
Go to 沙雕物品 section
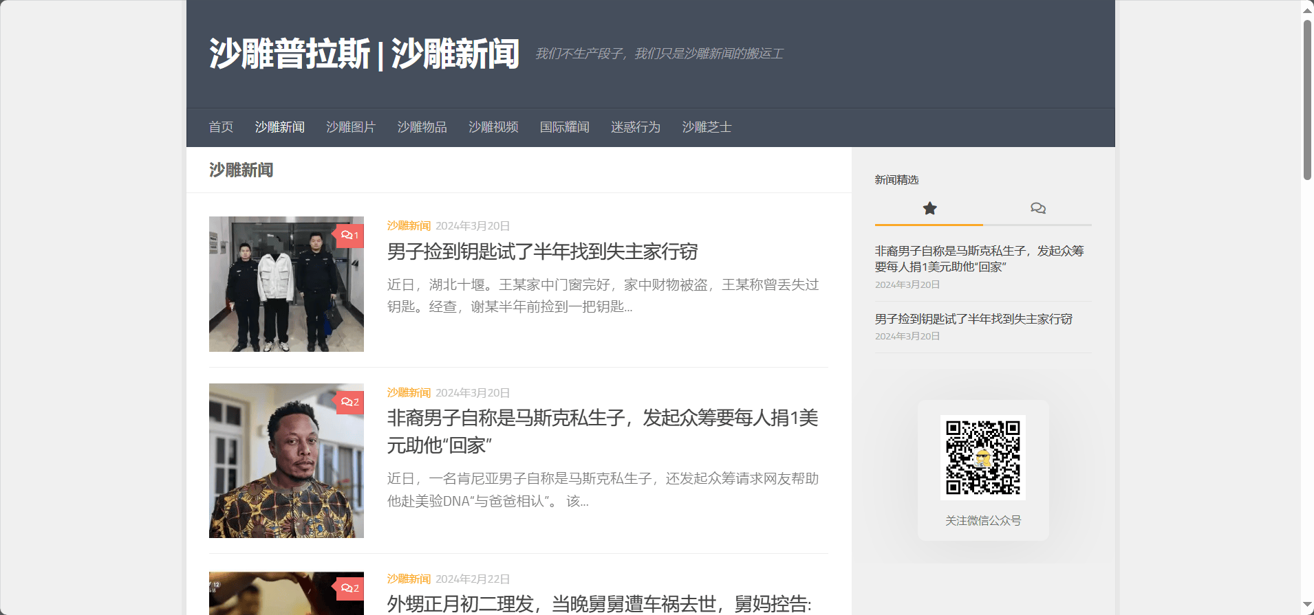pos(422,127)
